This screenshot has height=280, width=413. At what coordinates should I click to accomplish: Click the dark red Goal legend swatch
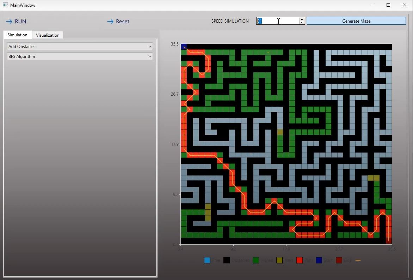[x=339, y=260]
